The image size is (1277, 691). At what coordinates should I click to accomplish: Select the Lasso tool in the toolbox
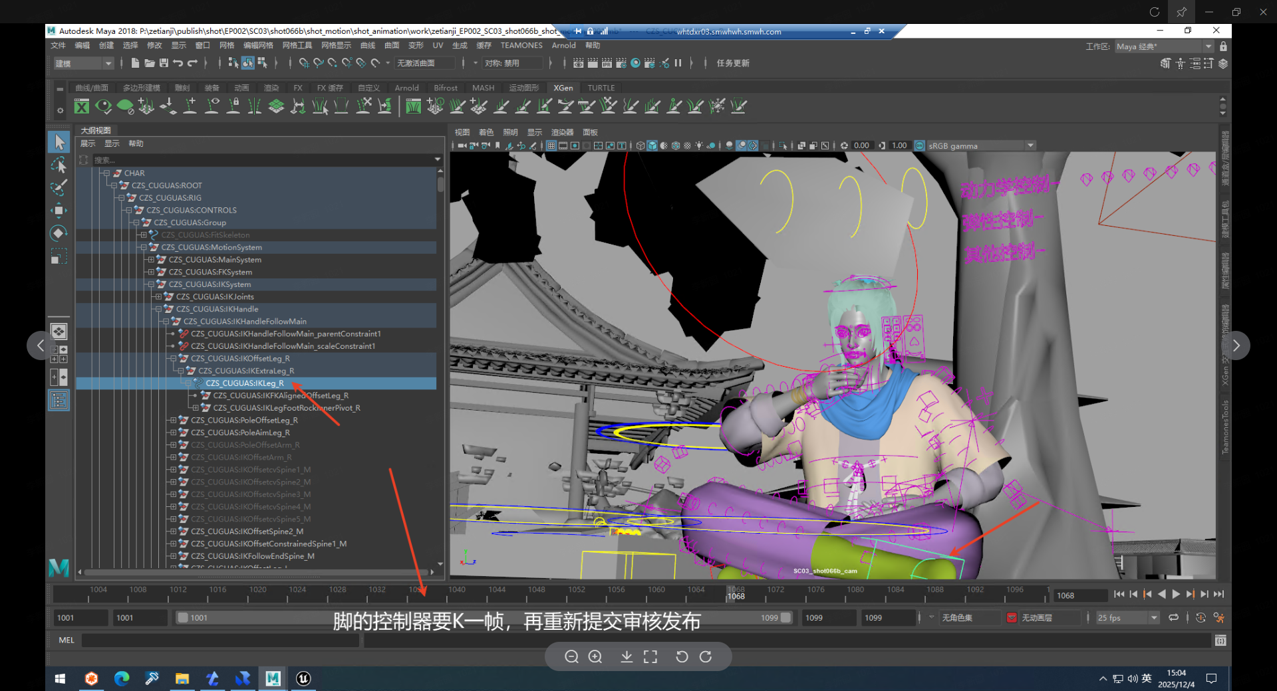click(59, 165)
